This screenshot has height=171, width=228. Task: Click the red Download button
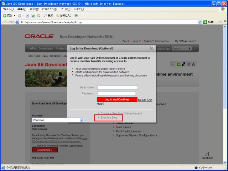point(45,150)
